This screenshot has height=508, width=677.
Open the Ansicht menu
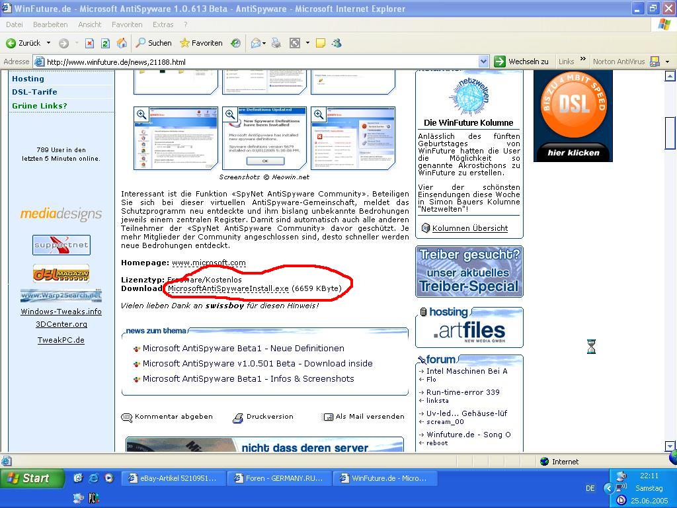[x=90, y=24]
